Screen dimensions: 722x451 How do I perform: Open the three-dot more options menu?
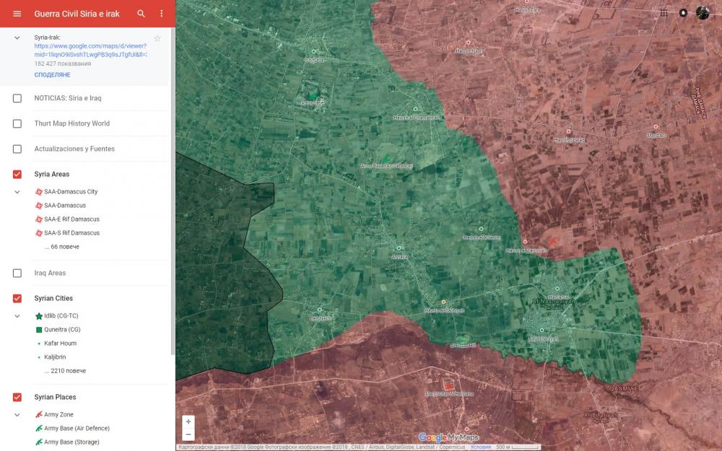(x=162, y=14)
